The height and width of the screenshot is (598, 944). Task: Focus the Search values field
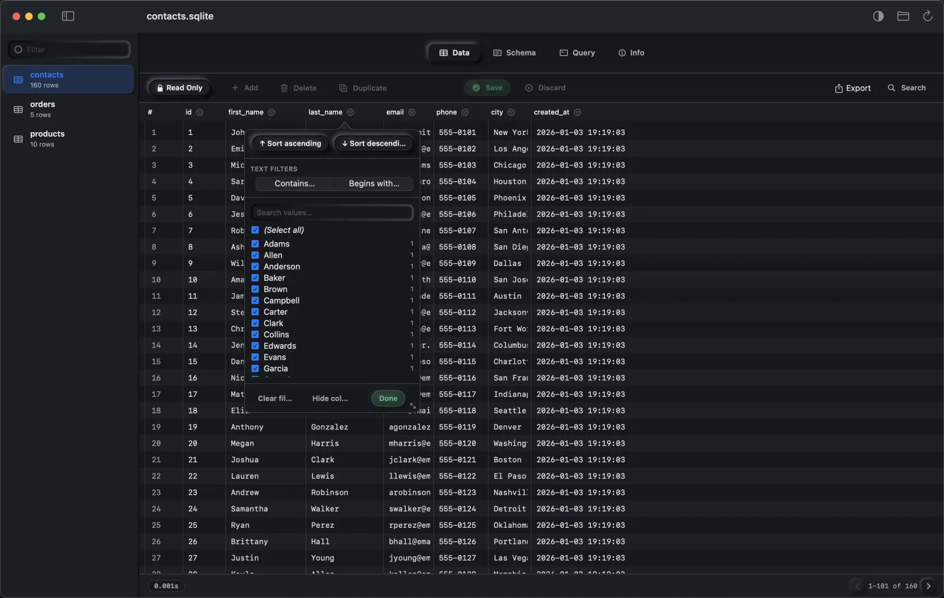coord(332,212)
